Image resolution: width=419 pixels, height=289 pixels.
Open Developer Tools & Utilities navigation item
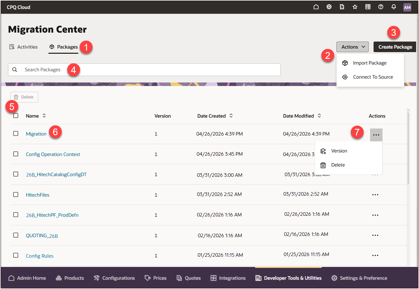pyautogui.click(x=288, y=278)
